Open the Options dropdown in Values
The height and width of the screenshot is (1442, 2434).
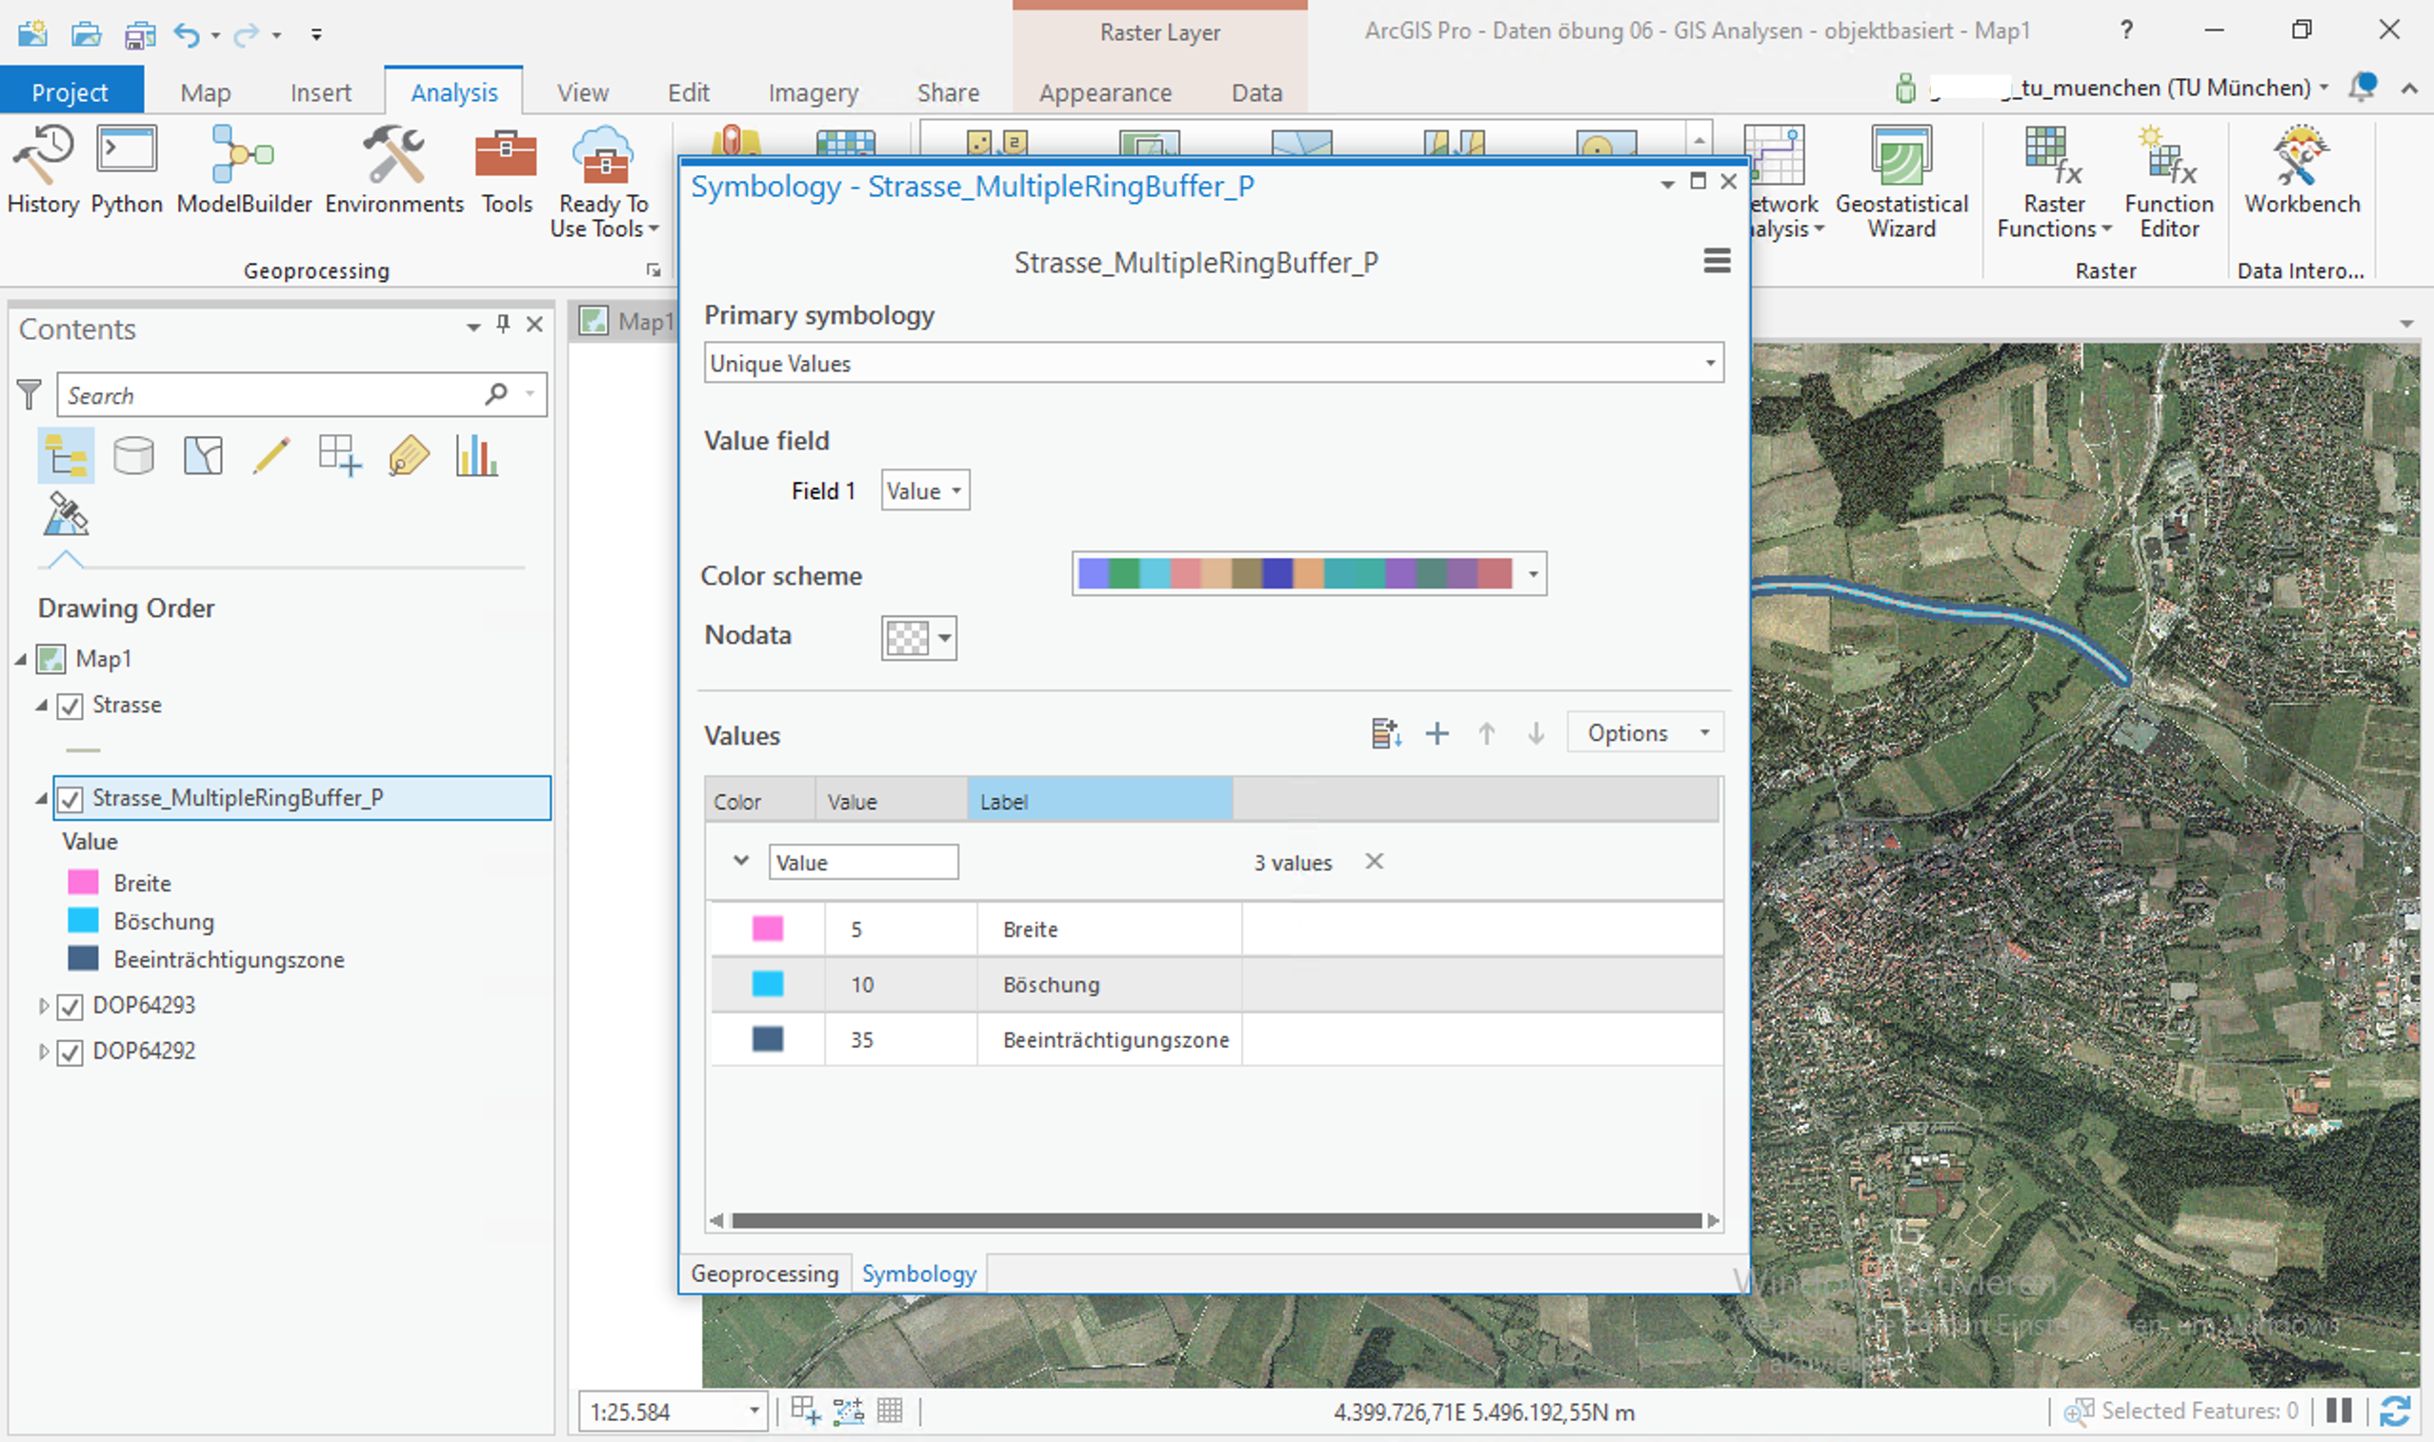point(1645,732)
